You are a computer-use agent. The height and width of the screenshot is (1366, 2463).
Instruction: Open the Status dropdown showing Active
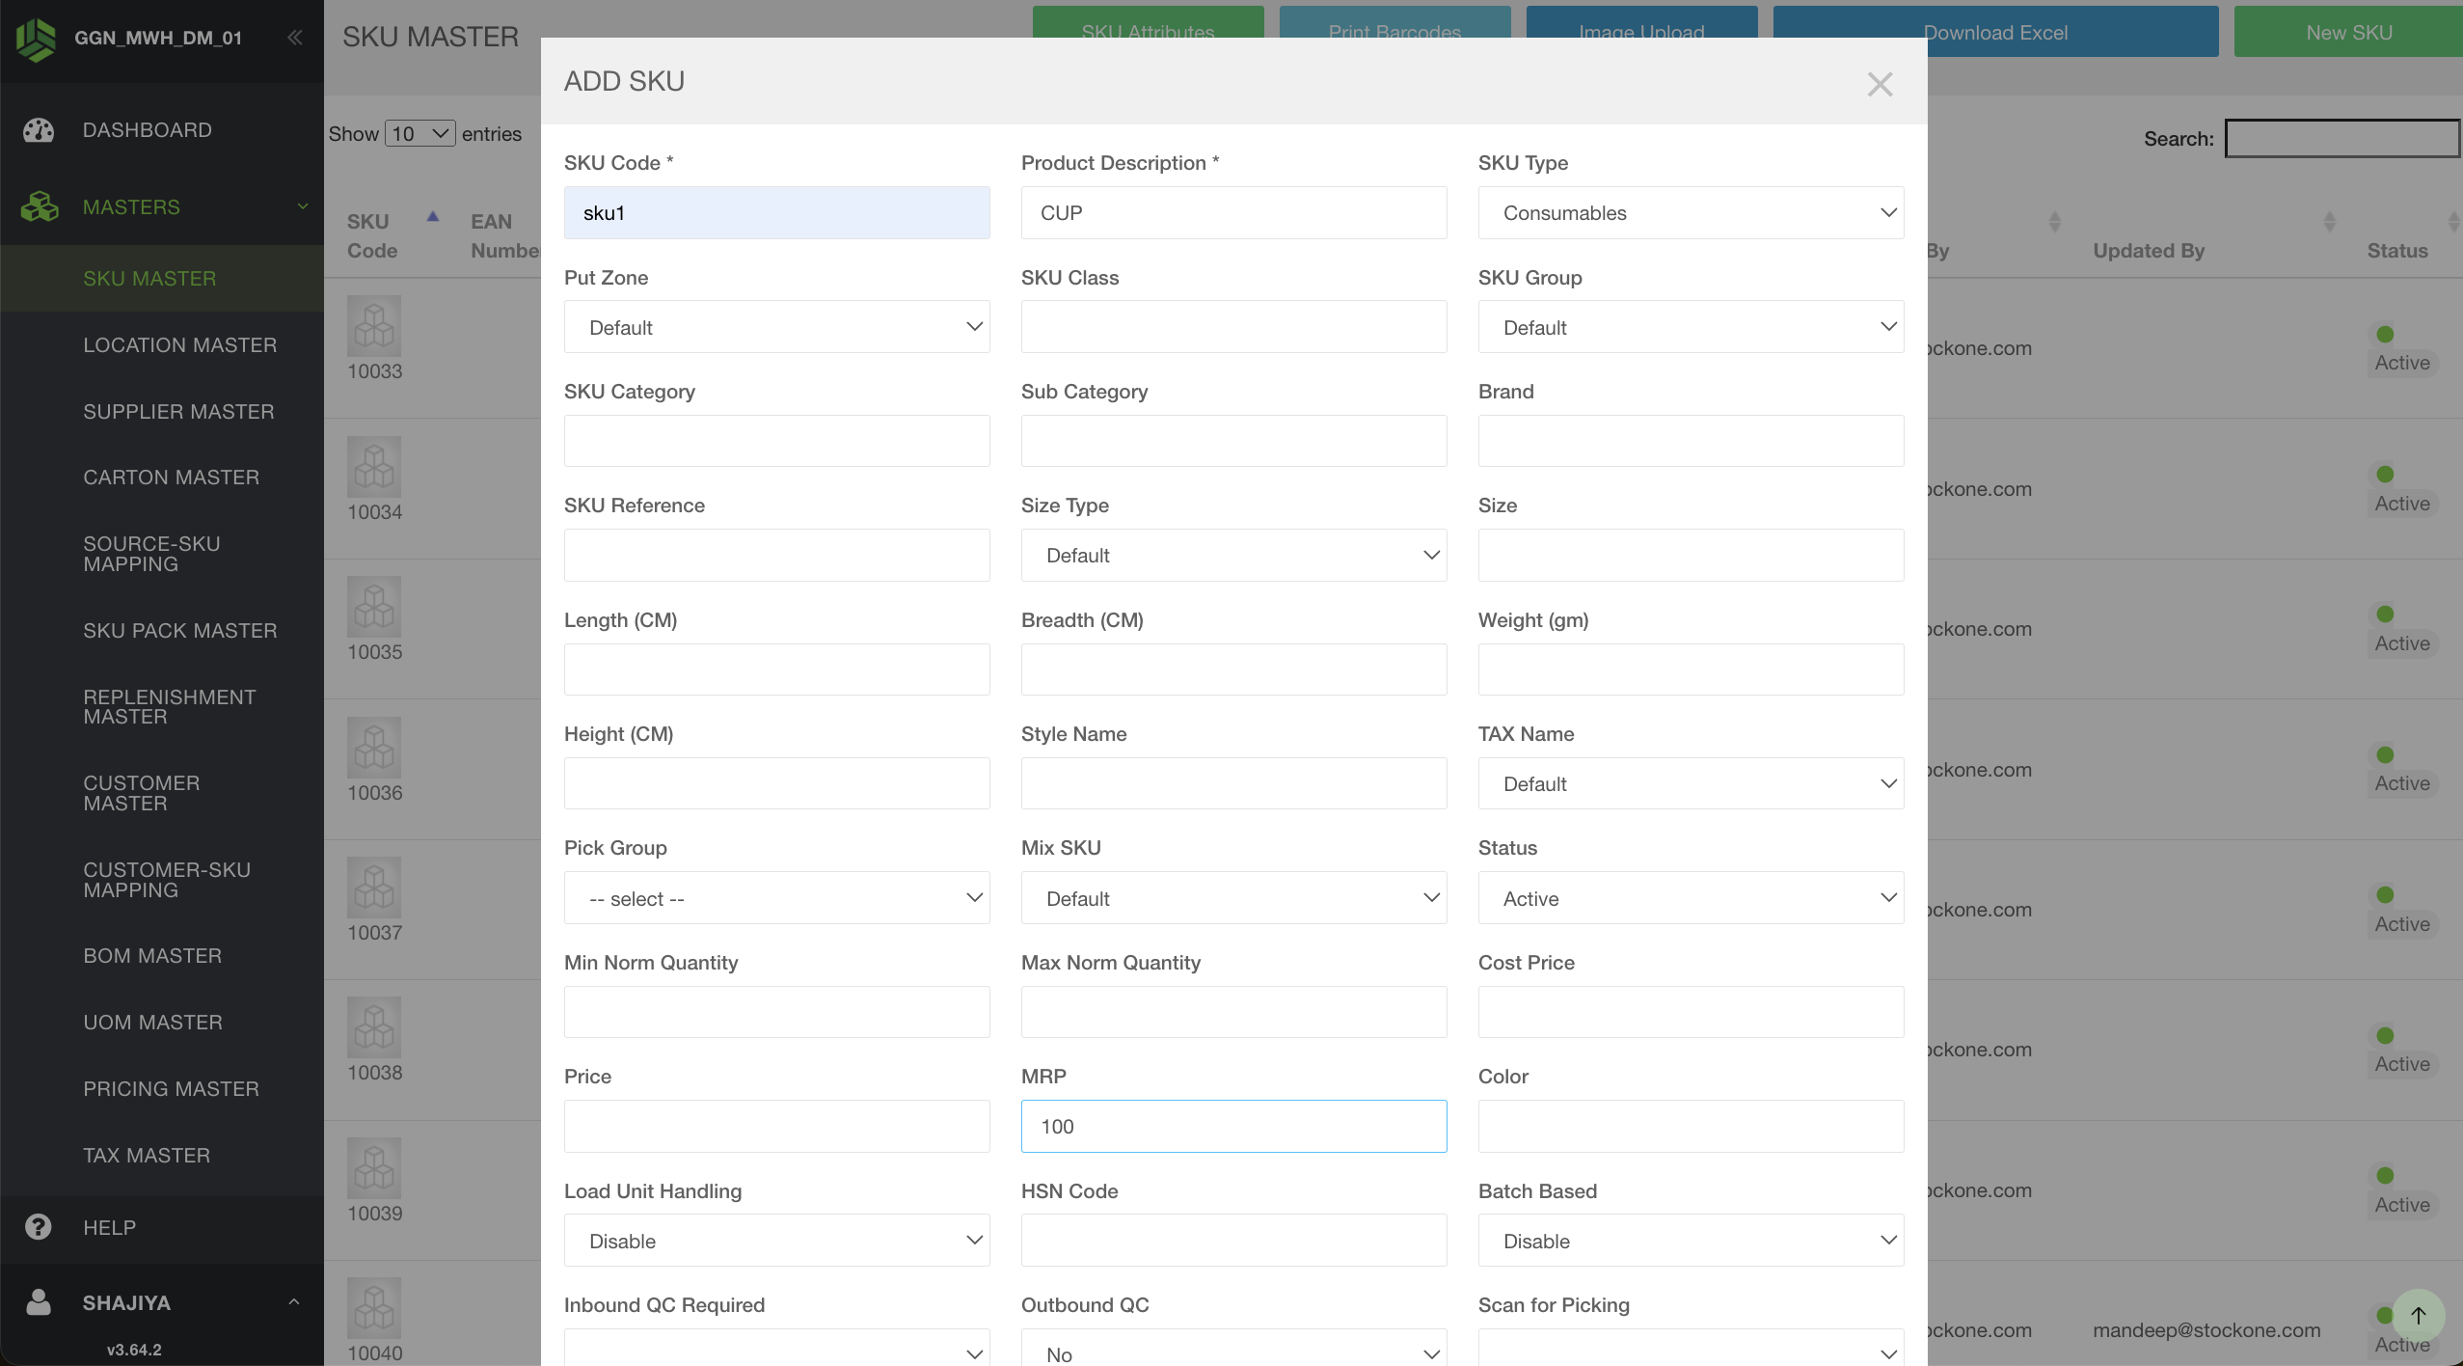click(x=1691, y=898)
